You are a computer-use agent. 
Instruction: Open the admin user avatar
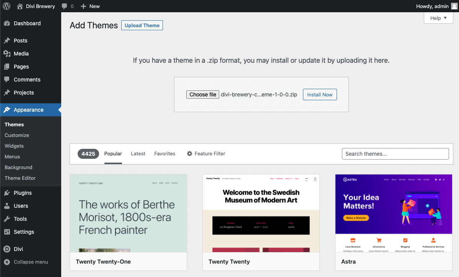coord(454,6)
